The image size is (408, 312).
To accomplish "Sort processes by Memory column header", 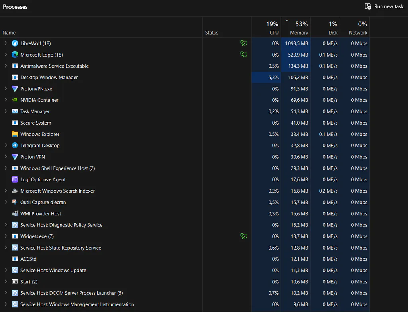I will (296, 27).
